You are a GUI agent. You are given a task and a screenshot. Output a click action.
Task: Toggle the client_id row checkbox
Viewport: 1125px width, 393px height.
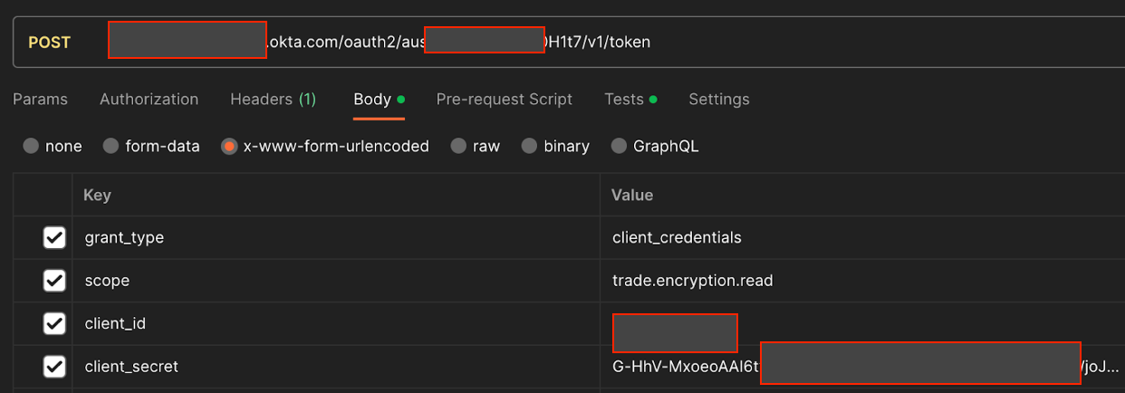pos(54,323)
